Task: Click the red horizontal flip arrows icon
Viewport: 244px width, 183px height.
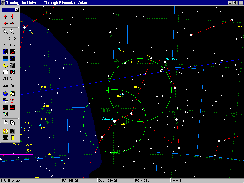Action: tap(12, 107)
